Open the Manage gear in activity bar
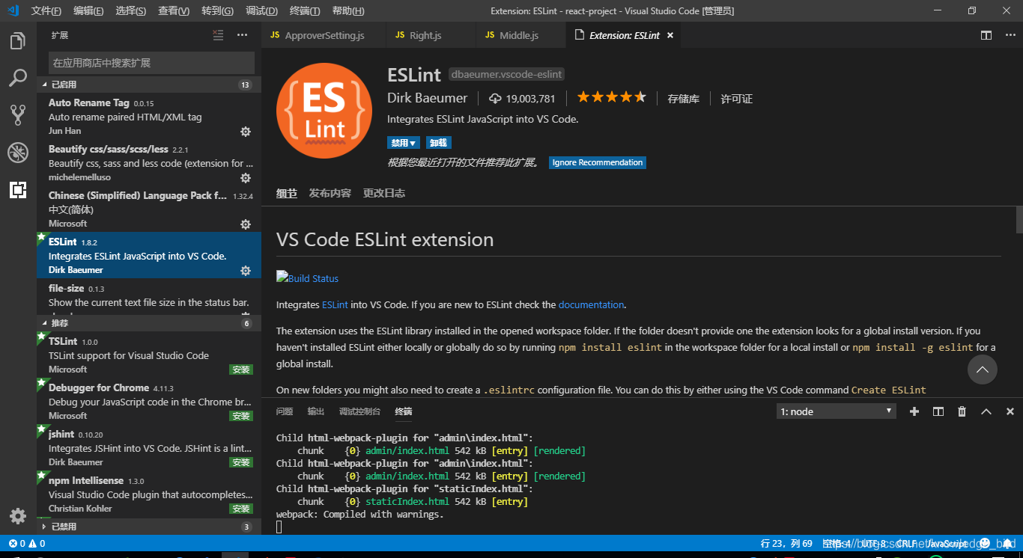The width and height of the screenshot is (1023, 558). point(18,516)
